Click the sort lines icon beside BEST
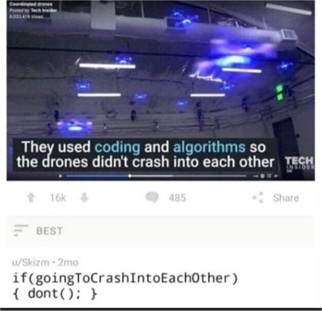The height and width of the screenshot is (311, 322). tap(21, 231)
